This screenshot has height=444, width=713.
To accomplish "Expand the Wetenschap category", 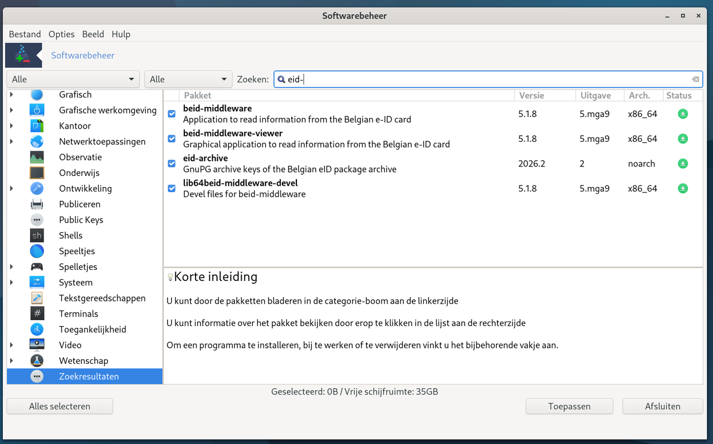I will click(11, 361).
